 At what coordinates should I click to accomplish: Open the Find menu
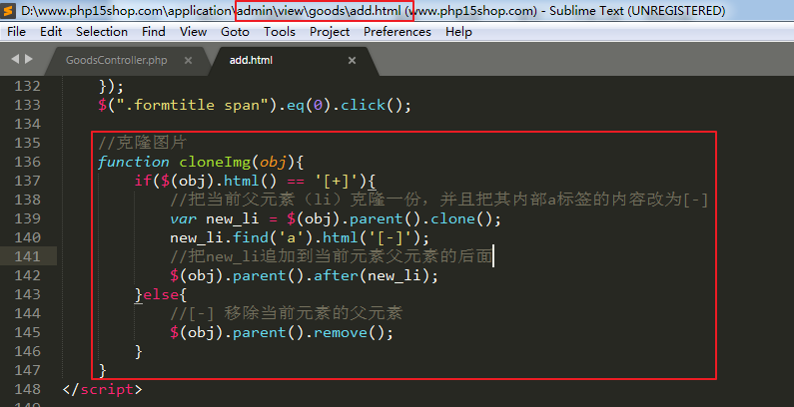click(x=154, y=32)
